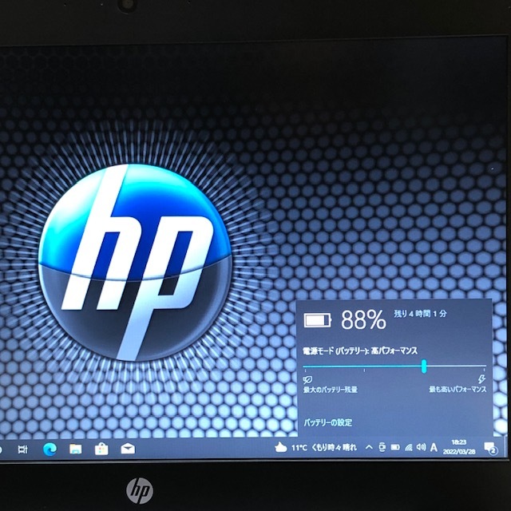Expand the hidden system tray icons chevron

[x=369, y=447]
